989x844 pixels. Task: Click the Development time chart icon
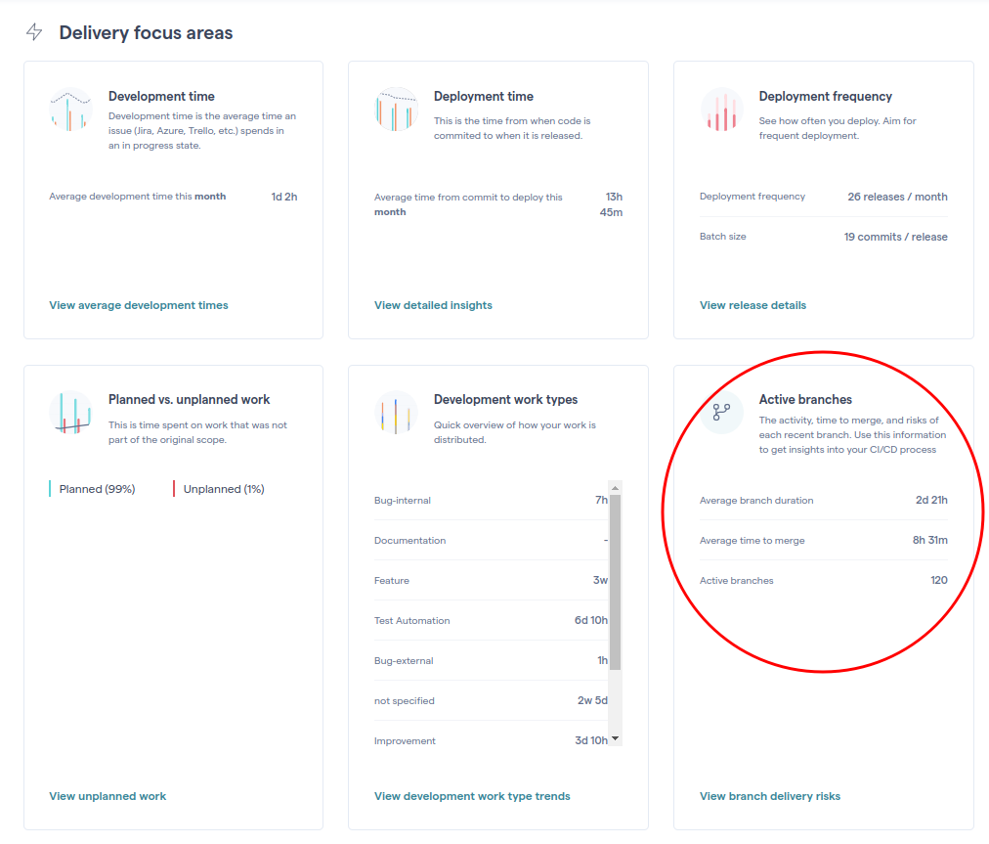(x=71, y=110)
